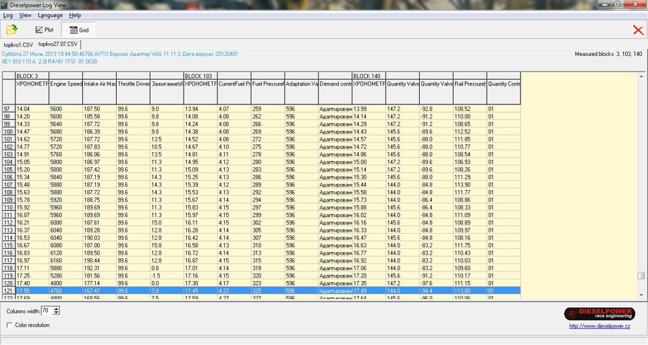This screenshot has height=345, width=648.
Task: Select the Demand control column header
Action: pyautogui.click(x=335, y=92)
